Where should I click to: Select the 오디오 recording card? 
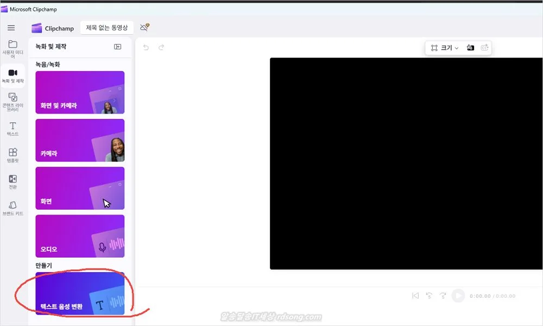tap(80, 236)
